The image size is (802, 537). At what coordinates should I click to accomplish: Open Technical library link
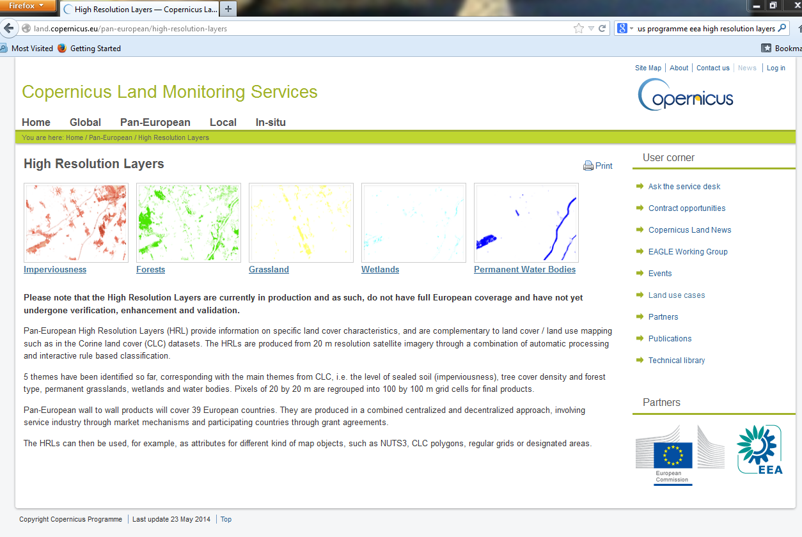[677, 360]
